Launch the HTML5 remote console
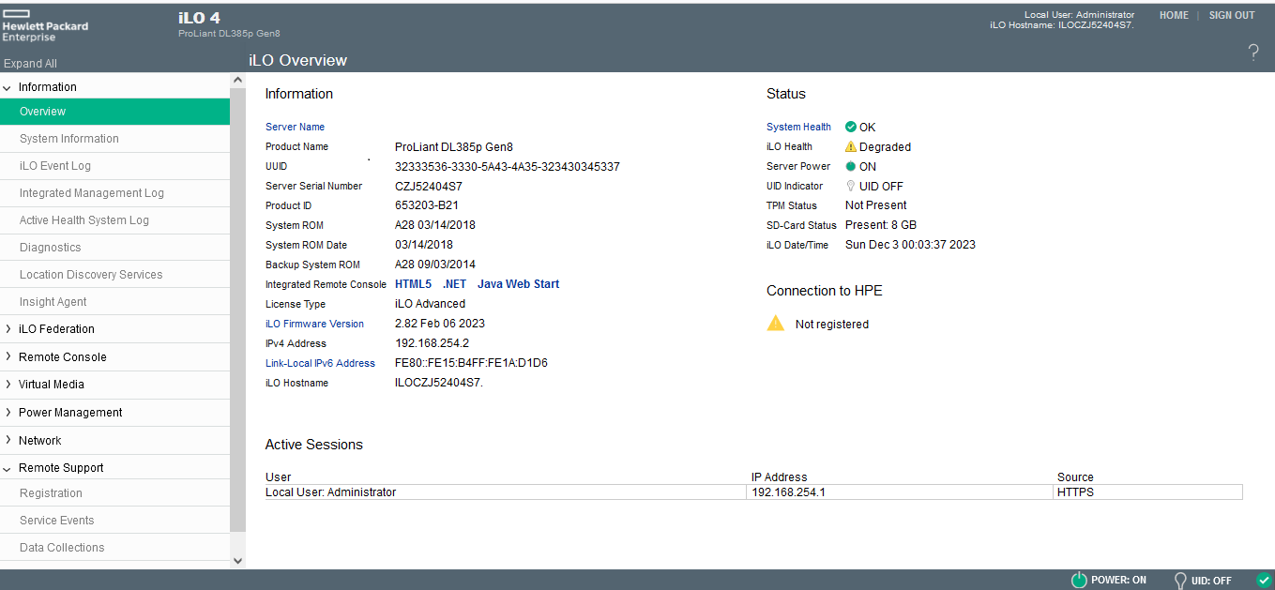This screenshot has width=1275, height=590. point(413,284)
